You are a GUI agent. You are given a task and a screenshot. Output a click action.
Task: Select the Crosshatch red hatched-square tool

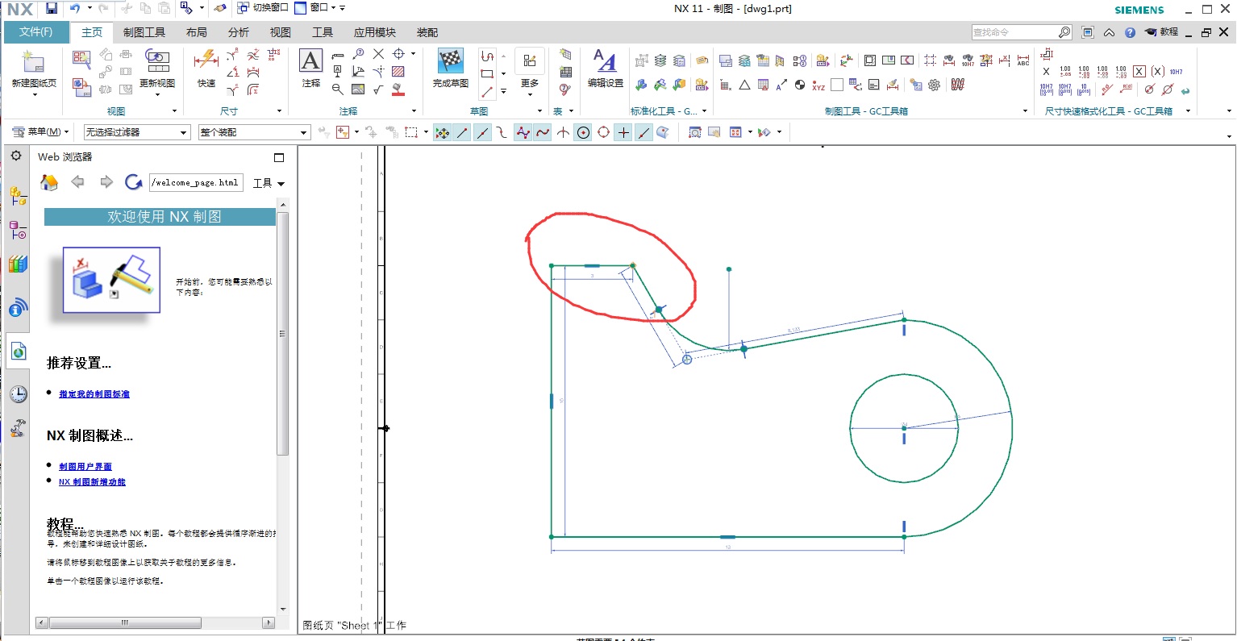(398, 72)
